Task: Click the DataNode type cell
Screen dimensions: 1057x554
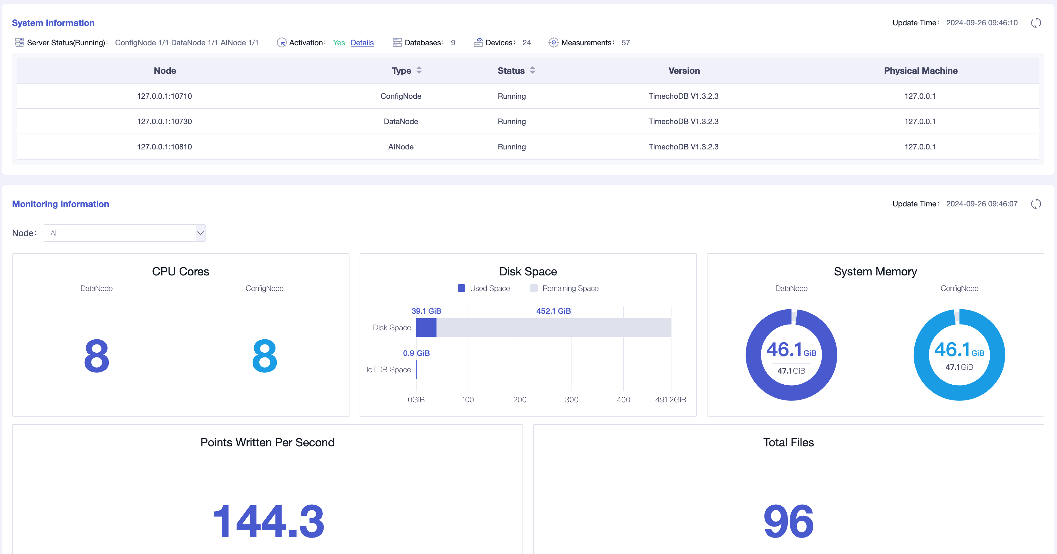Action: pos(400,122)
